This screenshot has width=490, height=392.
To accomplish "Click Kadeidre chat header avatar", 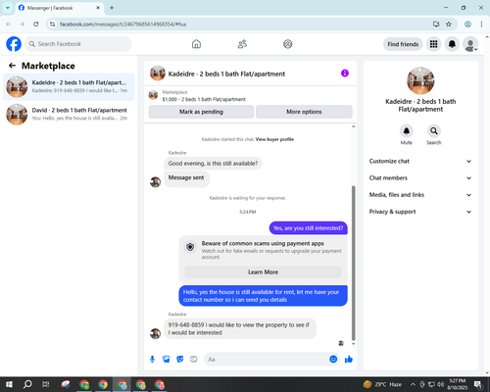I will pos(158,73).
